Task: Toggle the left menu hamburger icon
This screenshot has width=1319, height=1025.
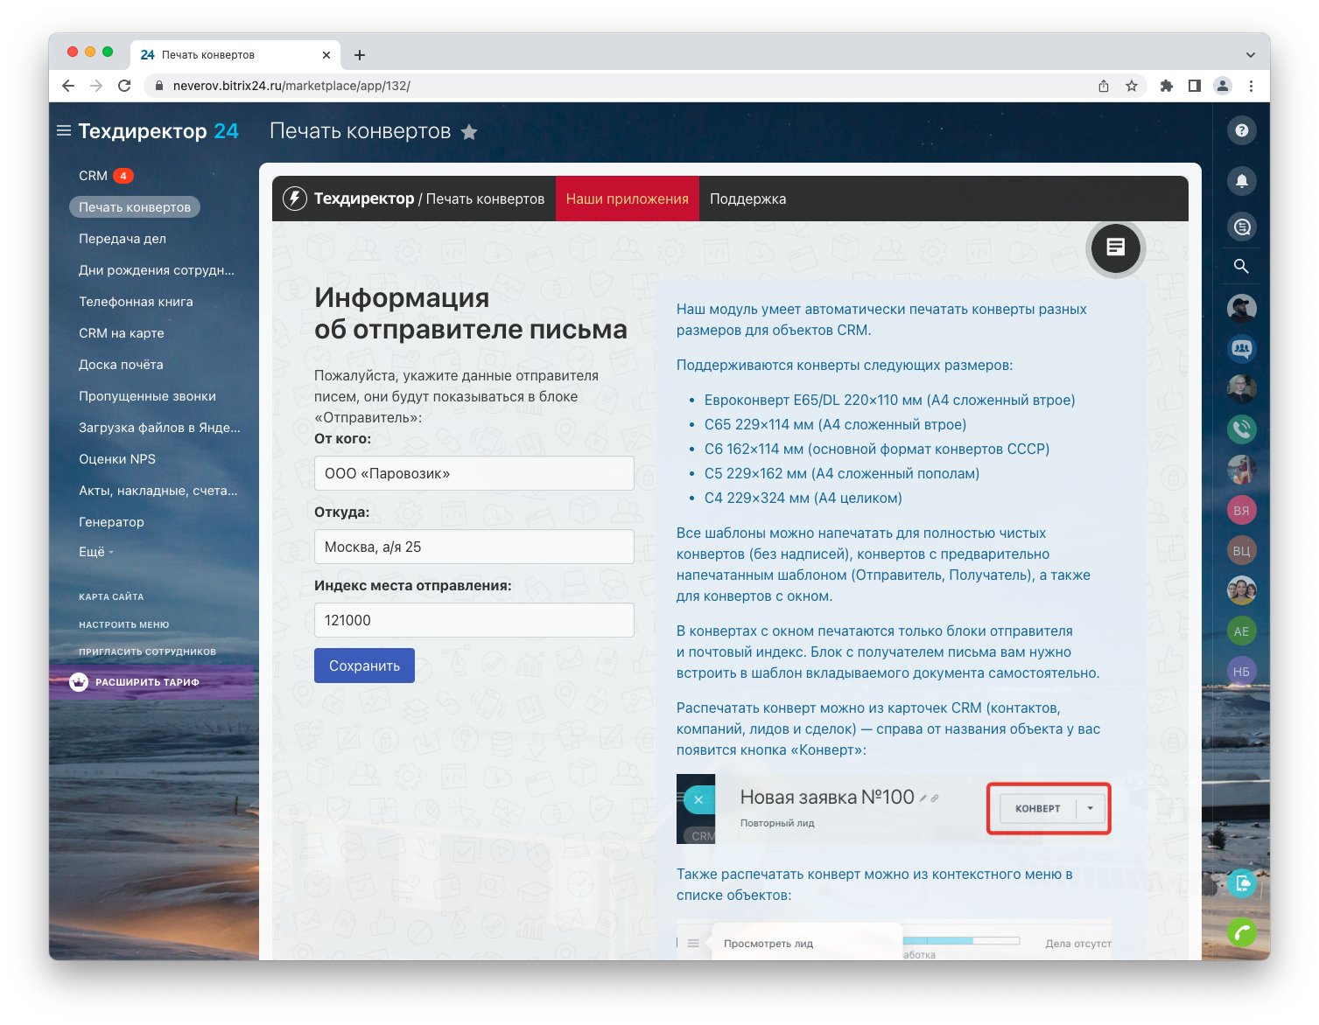Action: point(64,131)
